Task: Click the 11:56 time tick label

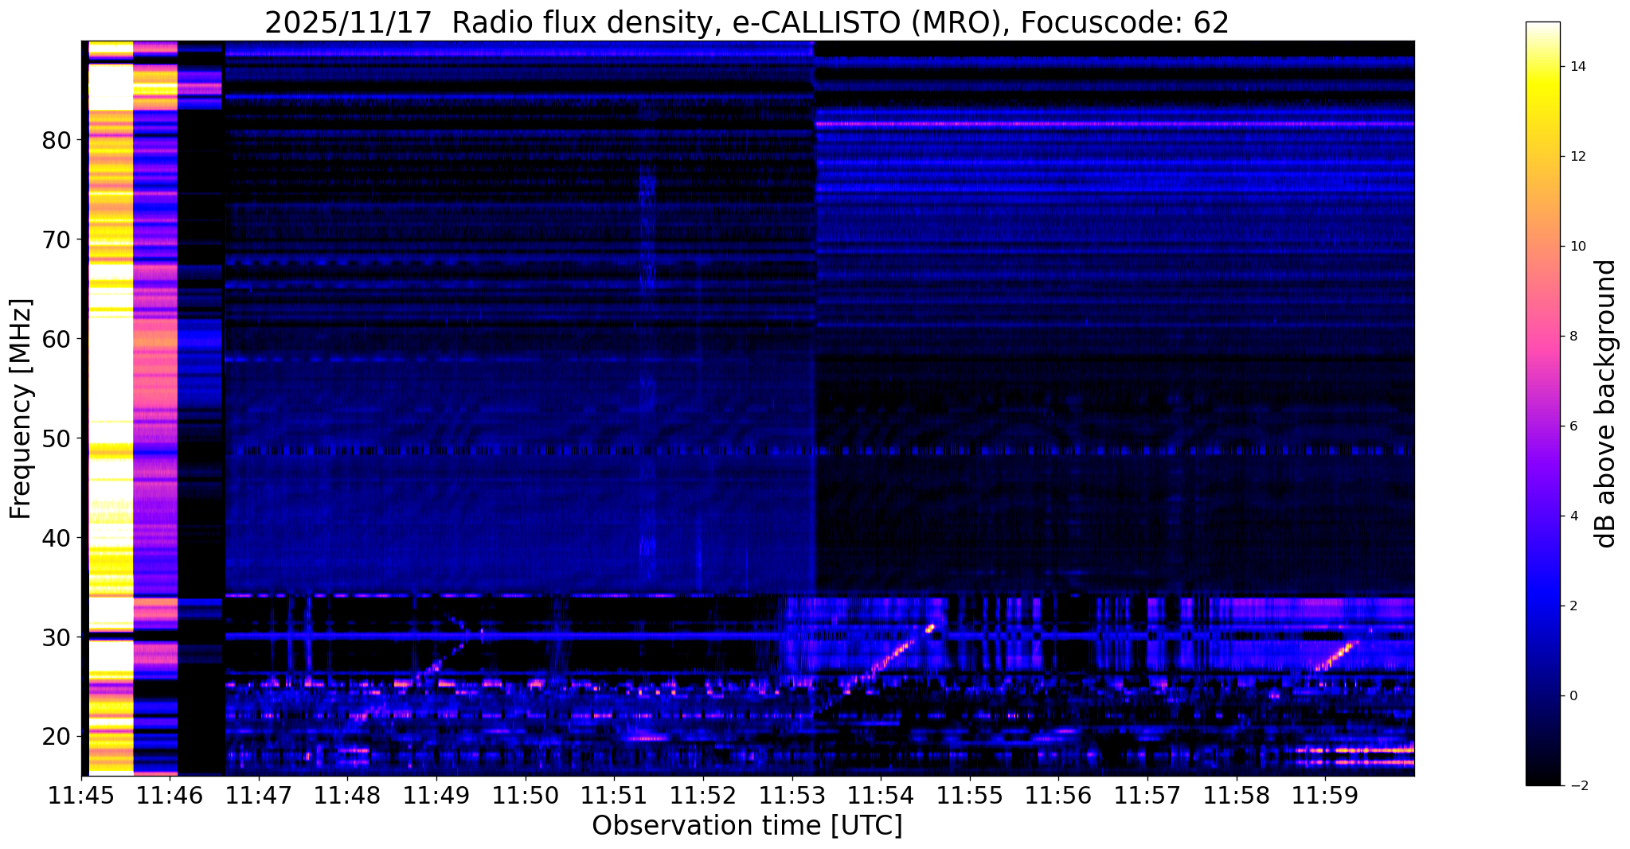Action: click(1058, 796)
